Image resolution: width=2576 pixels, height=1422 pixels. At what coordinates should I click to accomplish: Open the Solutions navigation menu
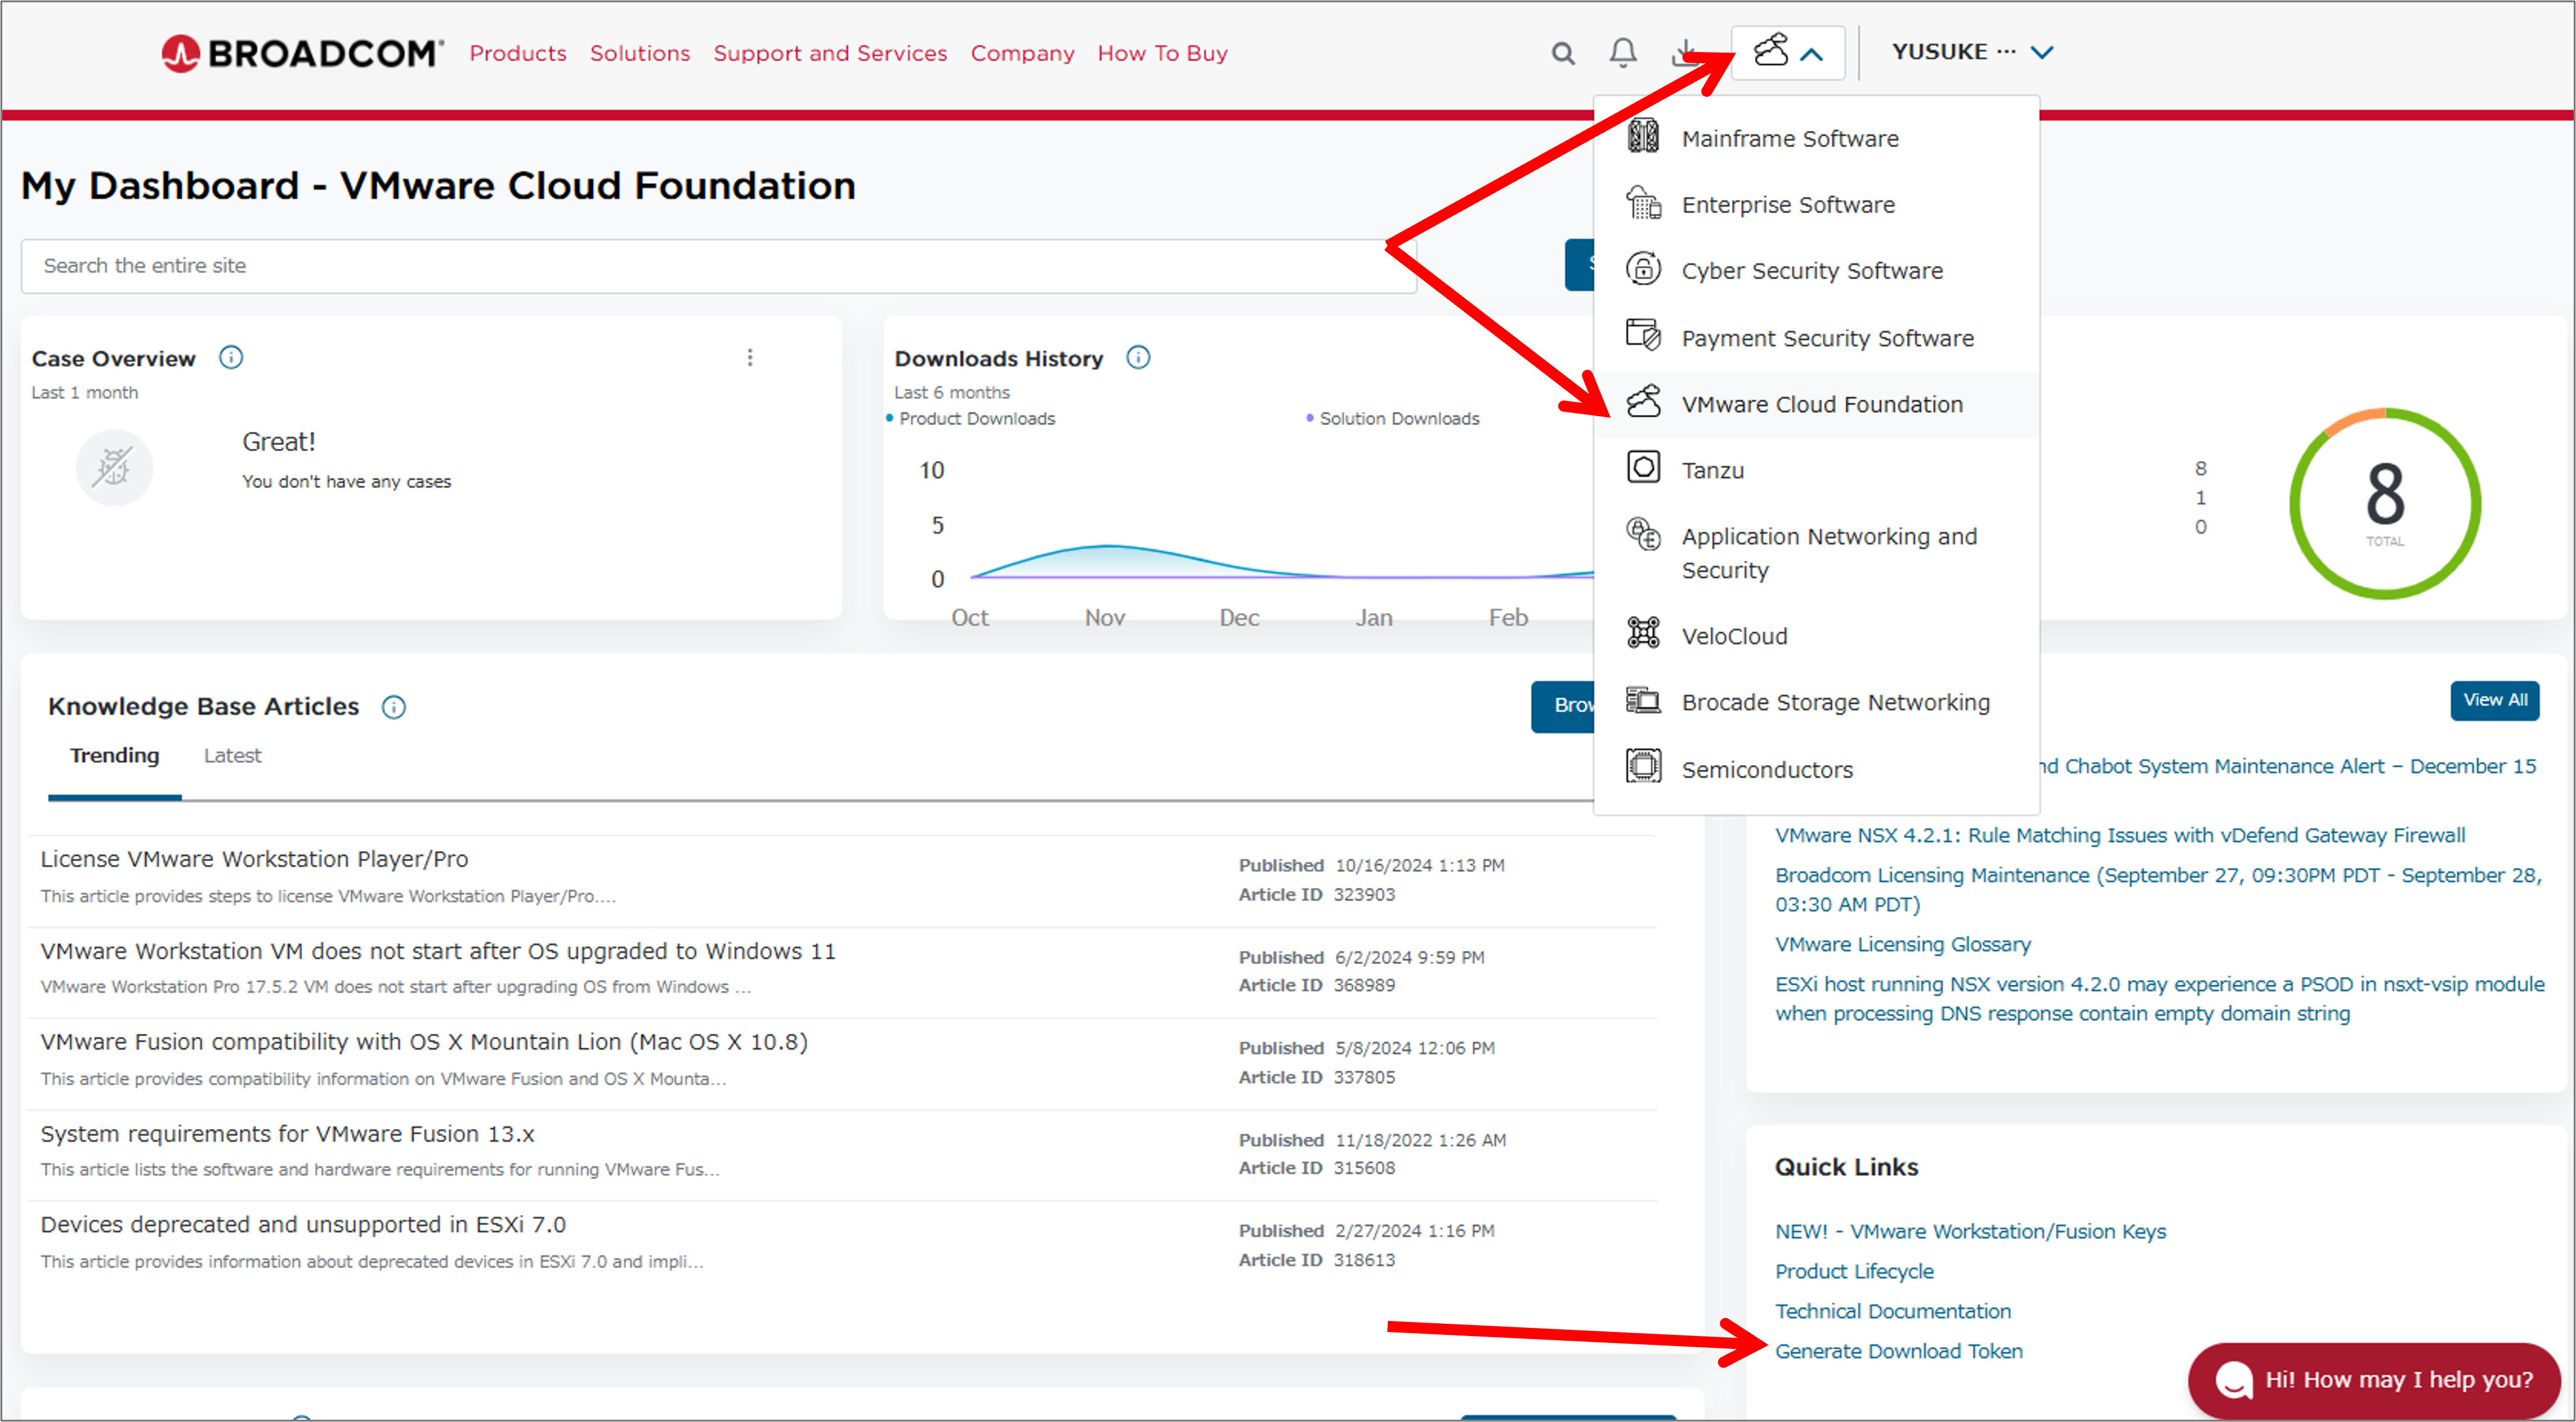click(640, 53)
